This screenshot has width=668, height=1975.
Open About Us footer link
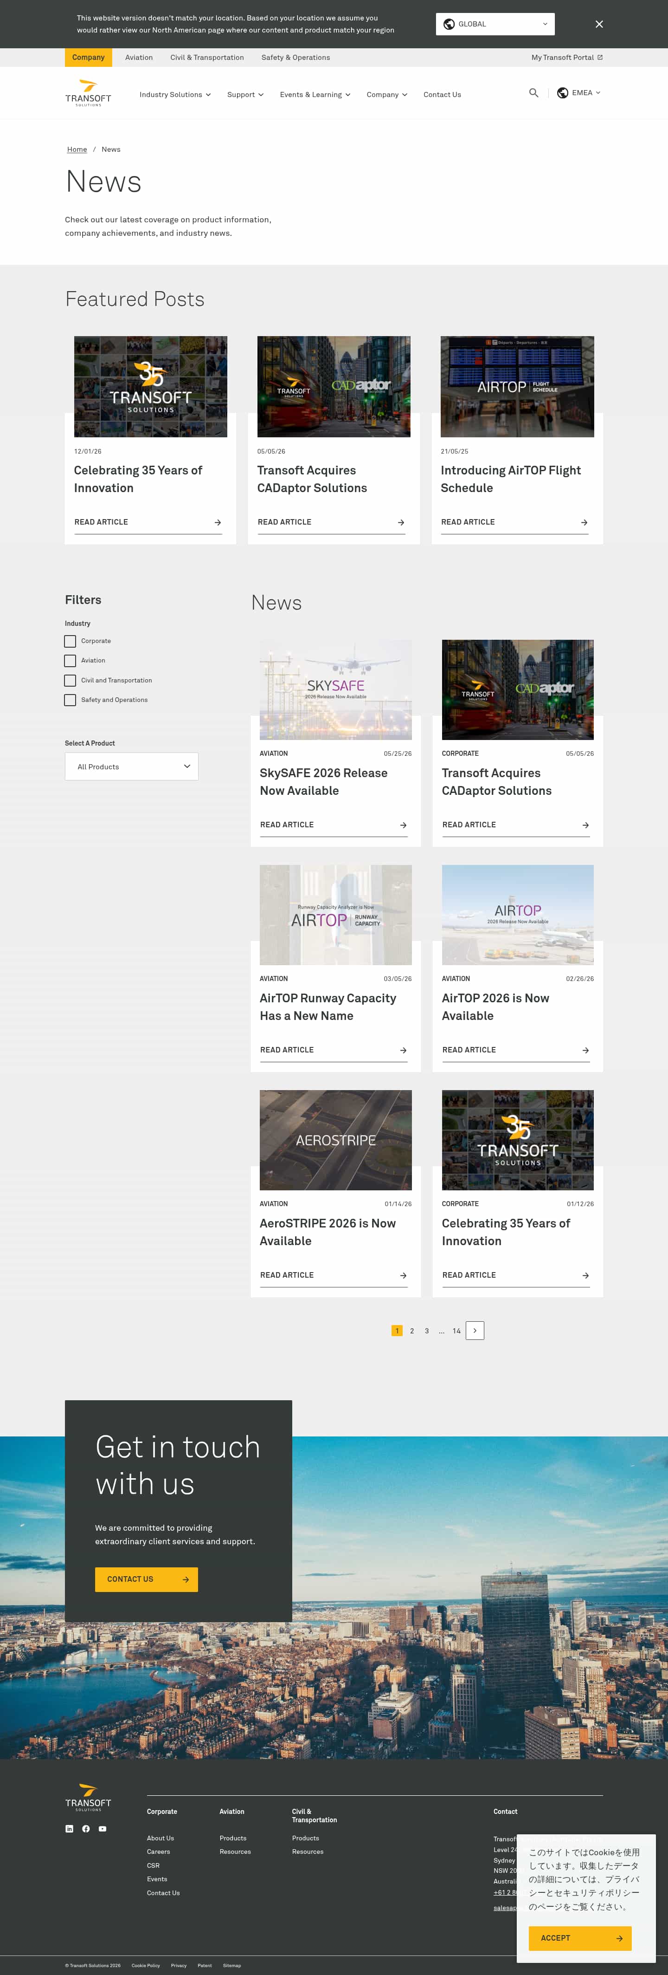pyautogui.click(x=160, y=1838)
